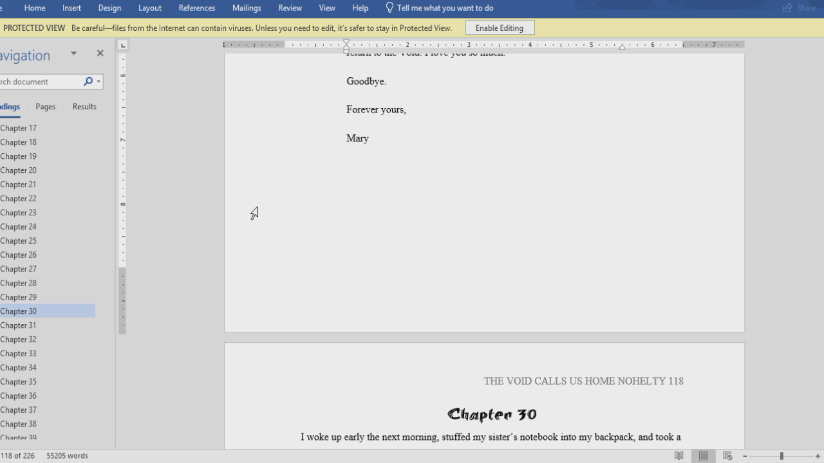Image resolution: width=824 pixels, height=463 pixels.
Task: Go to Chapter 19 heading
Action: click(x=18, y=156)
